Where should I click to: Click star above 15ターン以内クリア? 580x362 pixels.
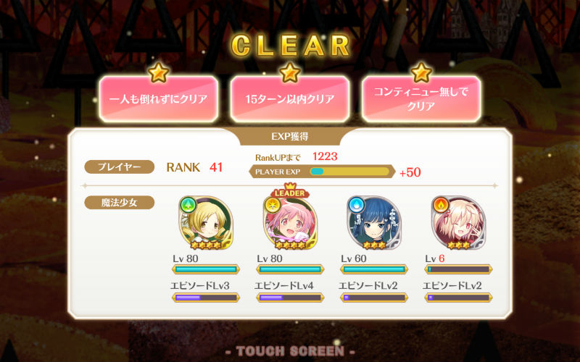[290, 72]
